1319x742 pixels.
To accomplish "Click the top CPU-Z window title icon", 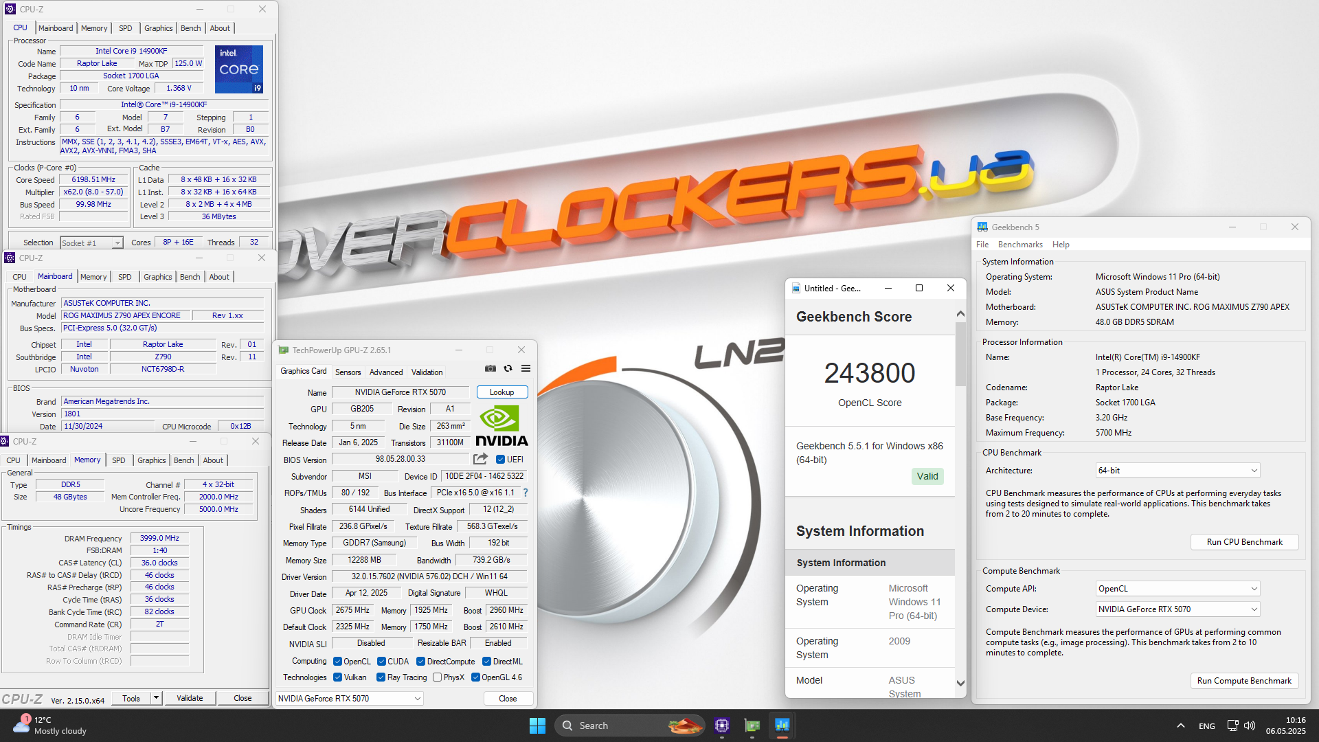I will point(10,10).
